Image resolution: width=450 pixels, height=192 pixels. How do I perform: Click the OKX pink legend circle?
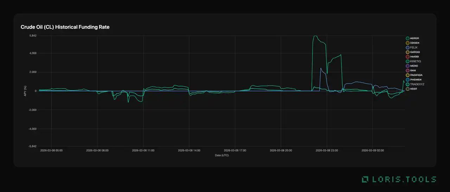click(407, 71)
